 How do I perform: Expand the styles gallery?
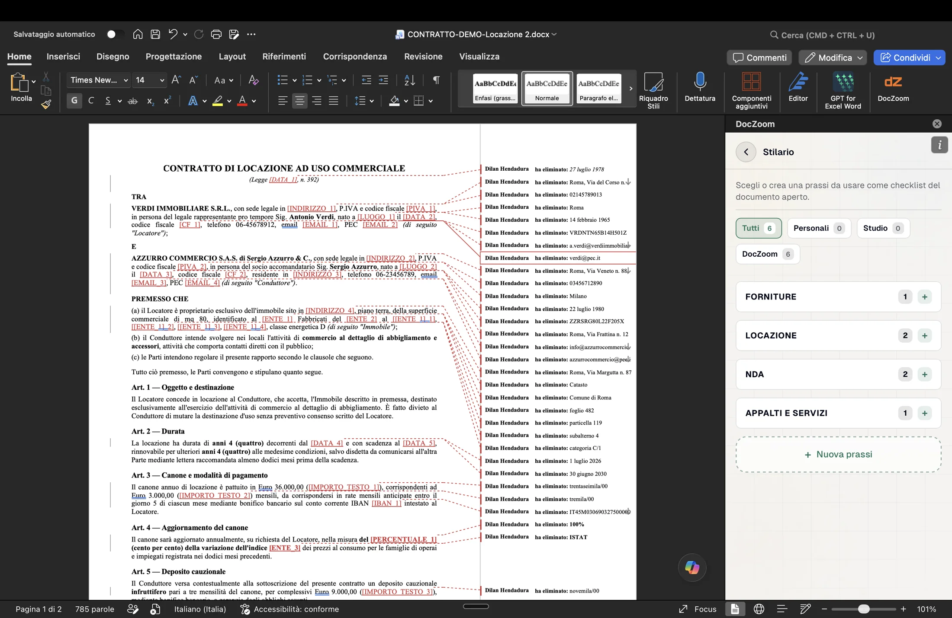(630, 89)
